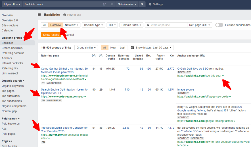Clear the URL with the X icon

[x=112, y=4]
